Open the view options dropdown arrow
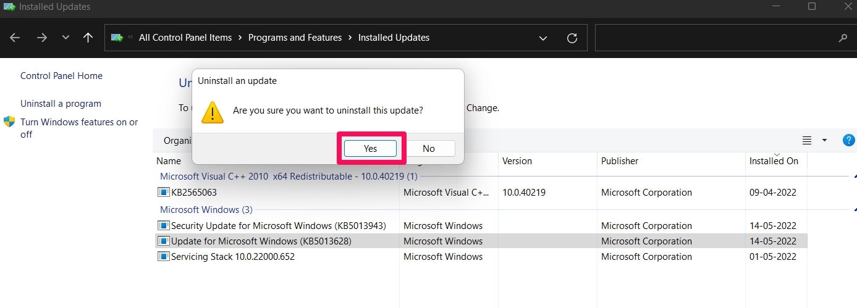857x308 pixels. [824, 141]
